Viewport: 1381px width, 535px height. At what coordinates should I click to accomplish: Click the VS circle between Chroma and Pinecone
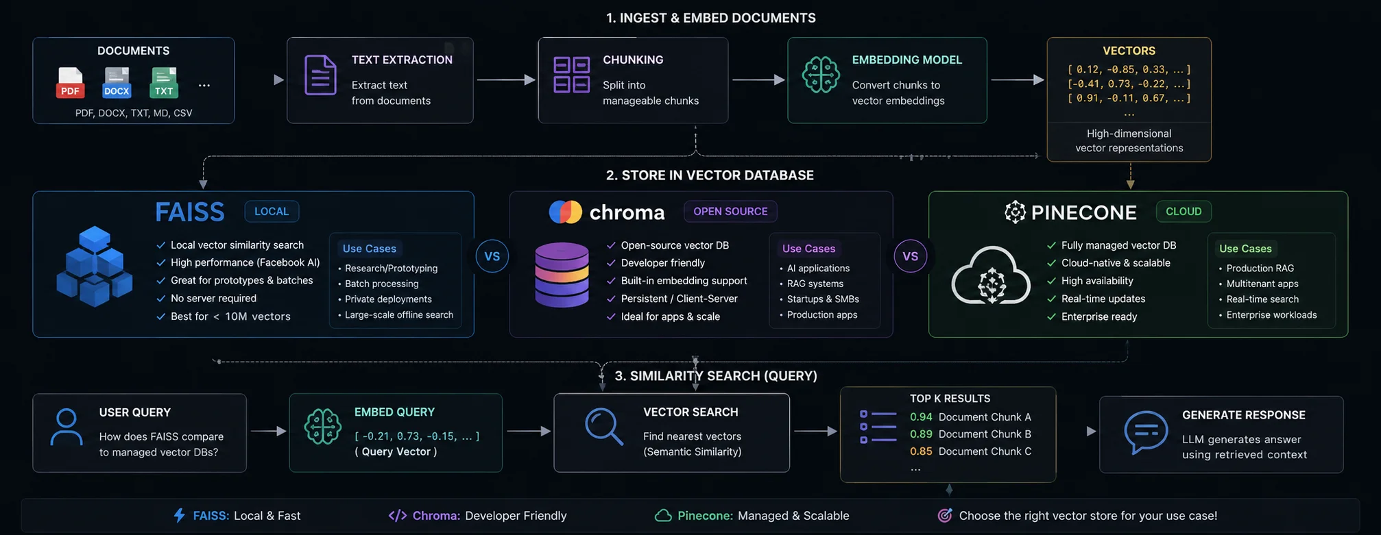coord(911,256)
